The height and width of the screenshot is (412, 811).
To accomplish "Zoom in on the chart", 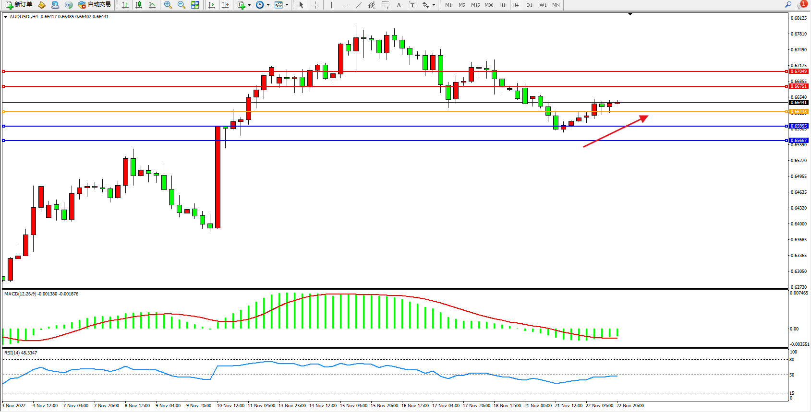I will (168, 5).
